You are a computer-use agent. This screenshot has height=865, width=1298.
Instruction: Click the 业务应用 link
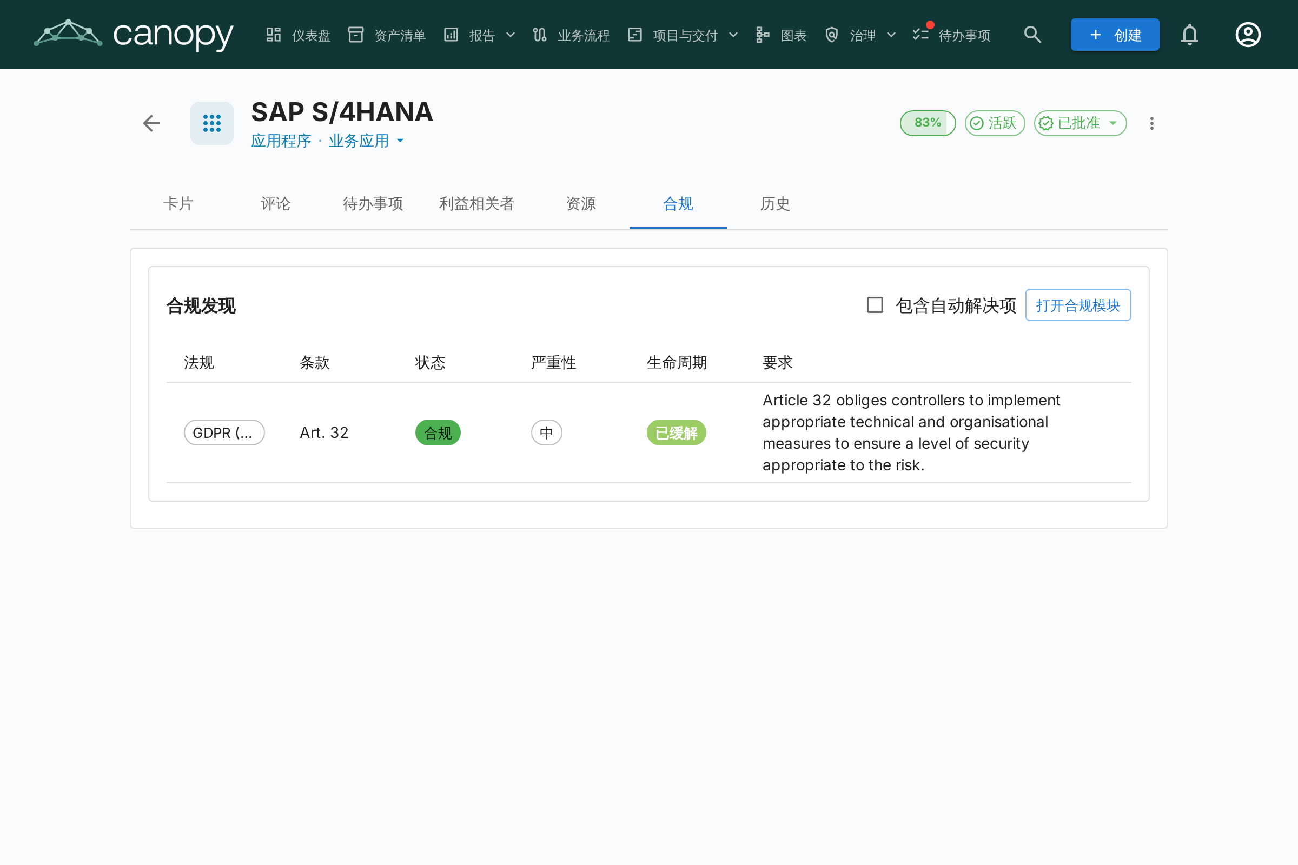(x=359, y=141)
